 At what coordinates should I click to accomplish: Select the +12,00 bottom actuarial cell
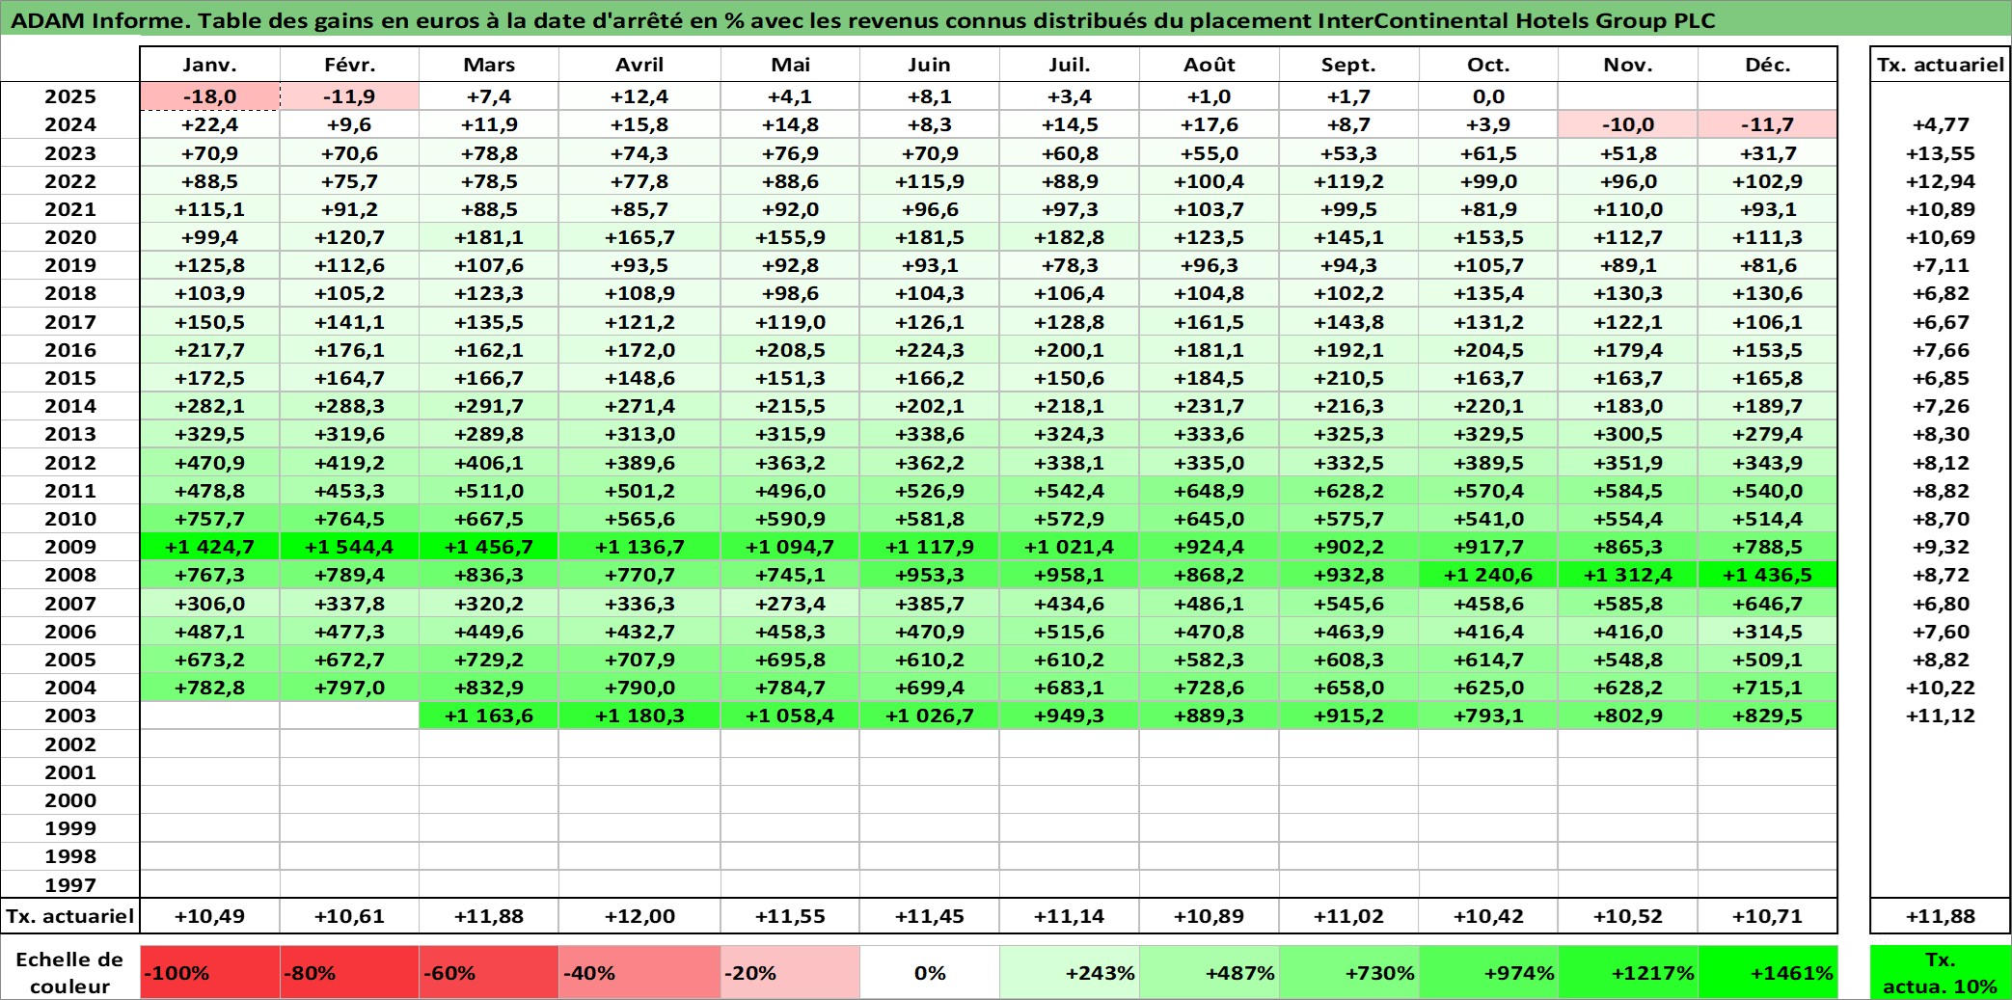pos(639,916)
